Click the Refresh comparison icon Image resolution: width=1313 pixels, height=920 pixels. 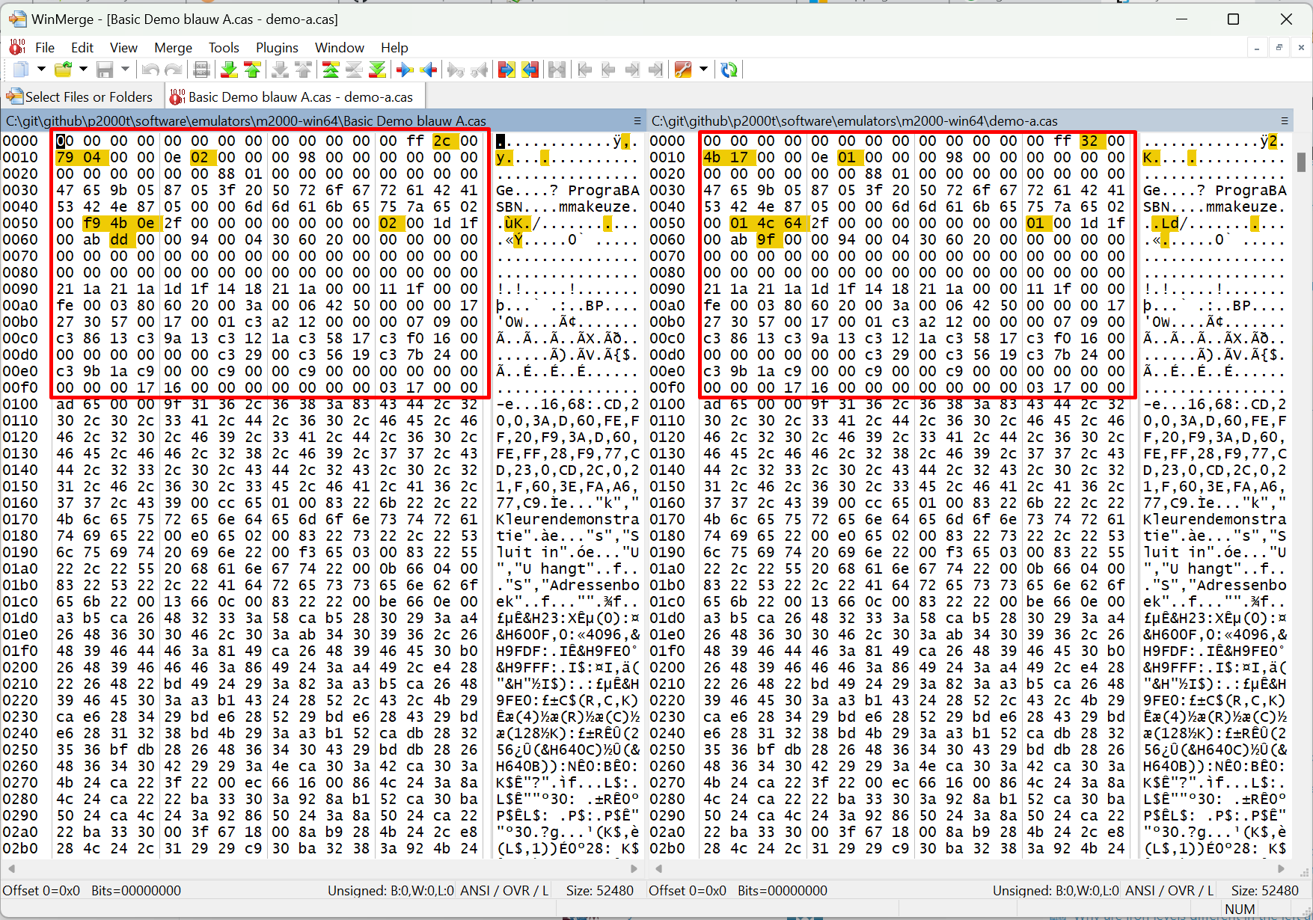point(729,70)
